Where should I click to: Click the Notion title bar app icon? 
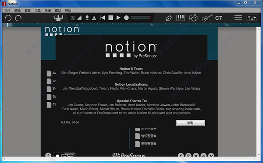(4, 3)
